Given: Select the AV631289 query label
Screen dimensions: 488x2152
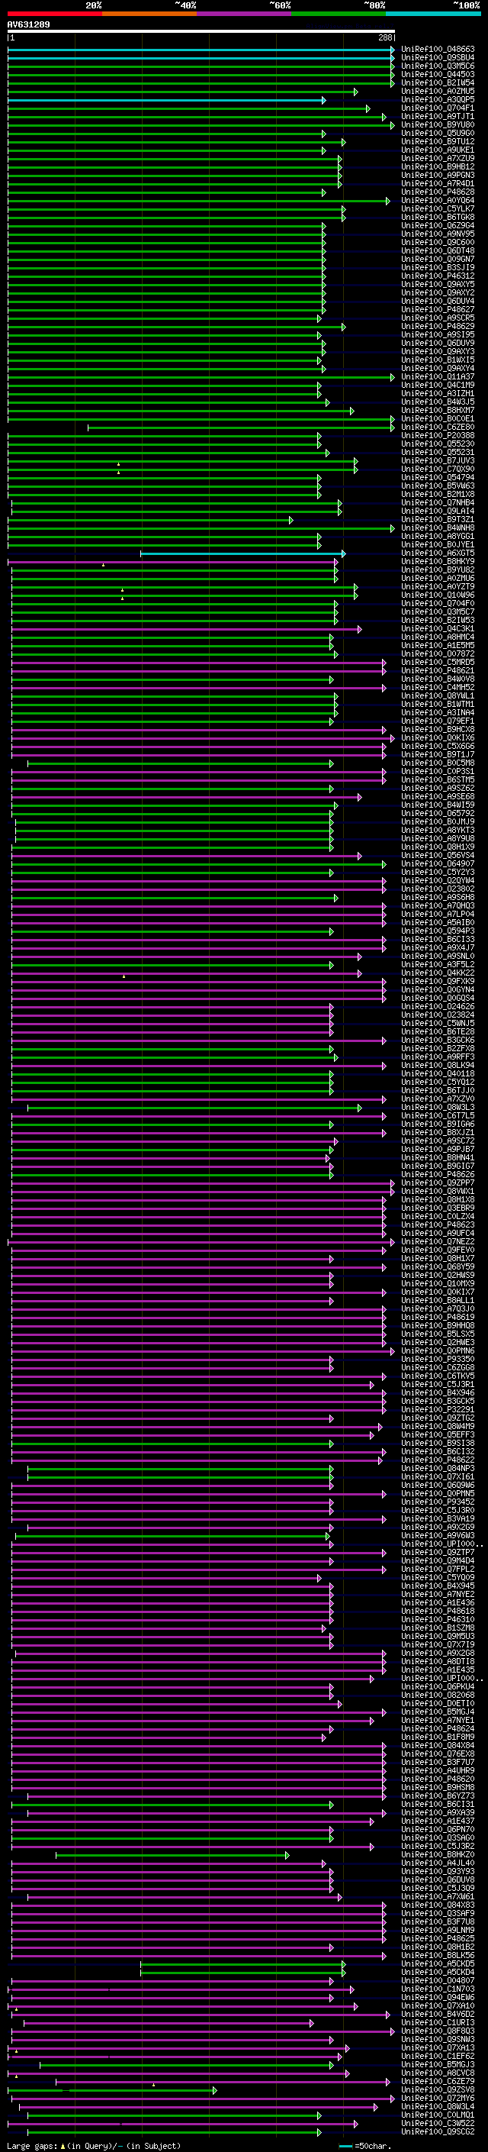Looking at the screenshot, I should point(28,24).
